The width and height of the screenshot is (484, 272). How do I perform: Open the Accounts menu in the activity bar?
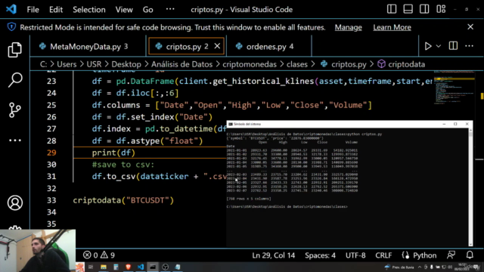[15, 202]
